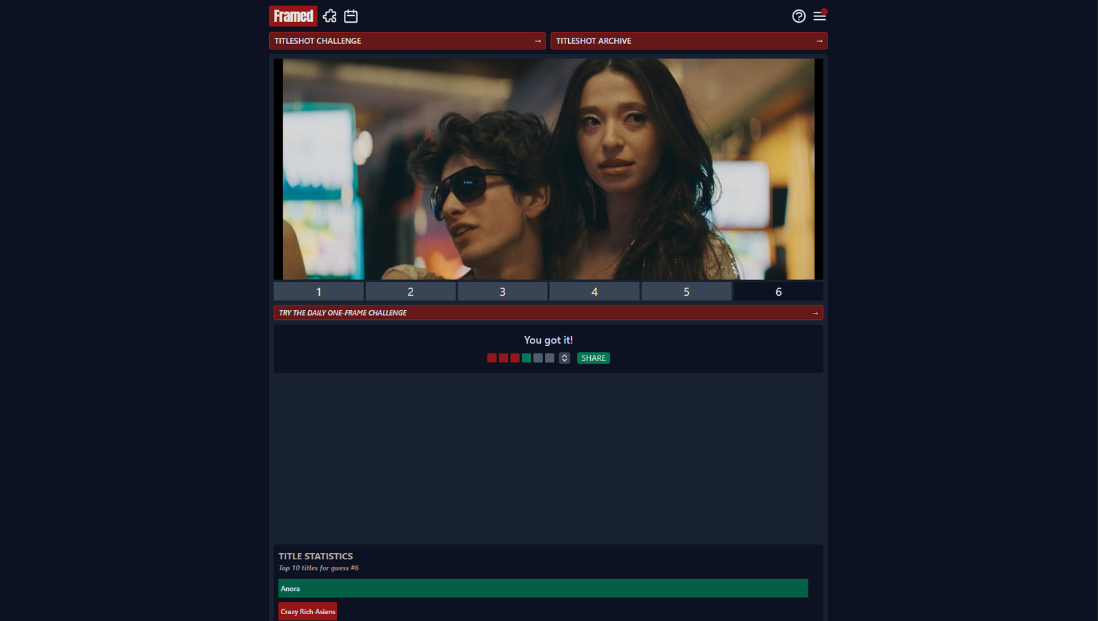Show frame 5
Screen dimensions: 1098x621
click(686, 292)
